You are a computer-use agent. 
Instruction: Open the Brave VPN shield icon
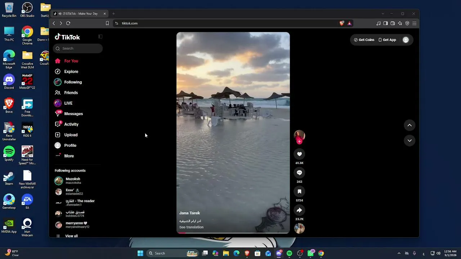(407, 23)
